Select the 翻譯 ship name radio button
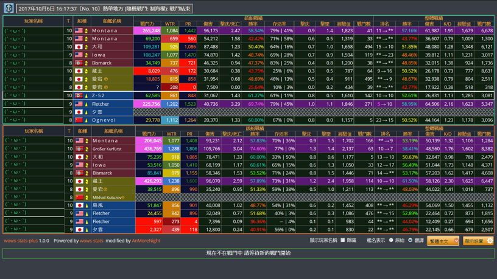This screenshot has width=497, height=279. pyautogui.click(x=410, y=241)
